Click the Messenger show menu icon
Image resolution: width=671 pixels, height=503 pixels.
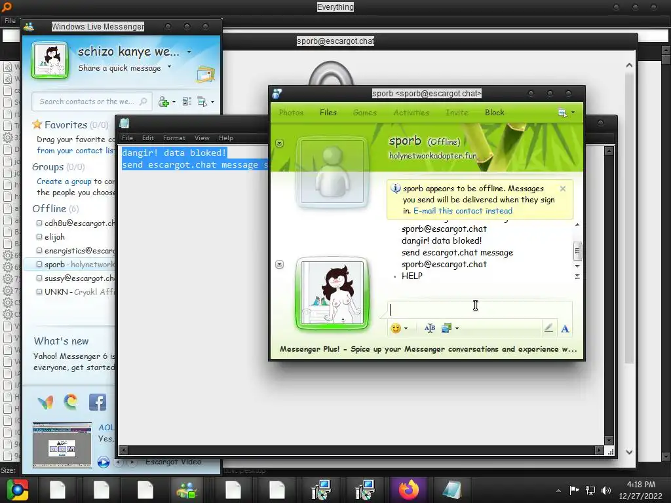tap(202, 102)
